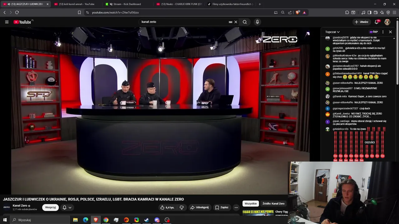Like the video (6,4 tys.)
399x224 pixels.
(x=168, y=208)
